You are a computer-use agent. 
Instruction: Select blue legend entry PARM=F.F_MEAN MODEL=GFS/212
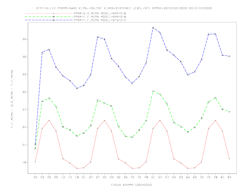pyautogui.click(x=100, y=20)
